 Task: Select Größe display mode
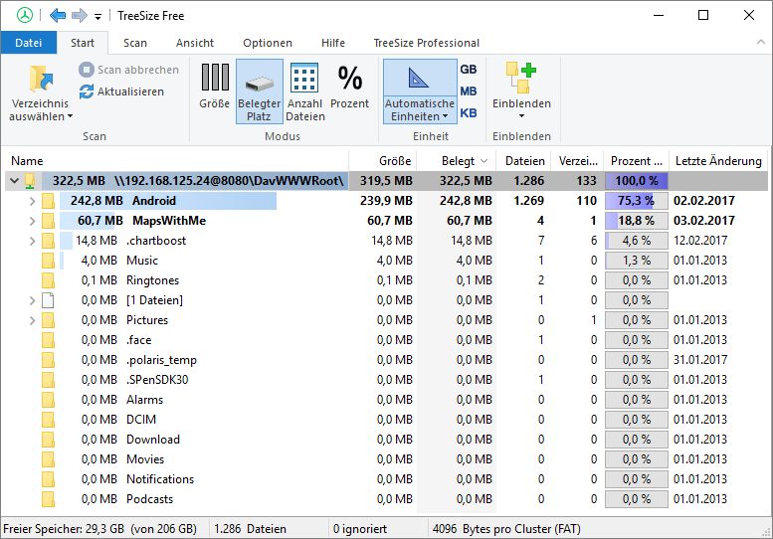(215, 87)
